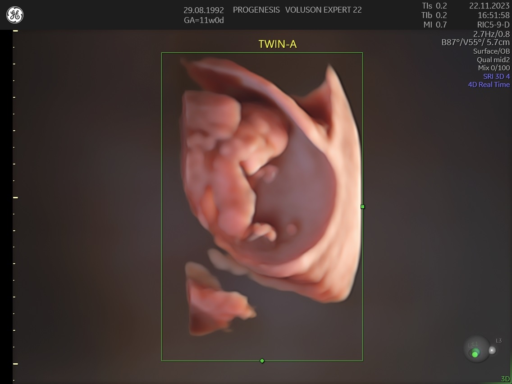Click the VOLUSON EXPERT 22 title text
The width and height of the screenshot is (512, 384).
(x=323, y=9)
